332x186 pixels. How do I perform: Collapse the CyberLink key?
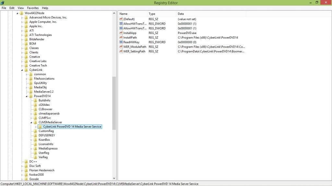[x=22, y=70]
